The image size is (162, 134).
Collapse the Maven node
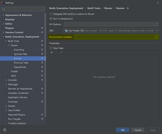[x=9, y=45]
